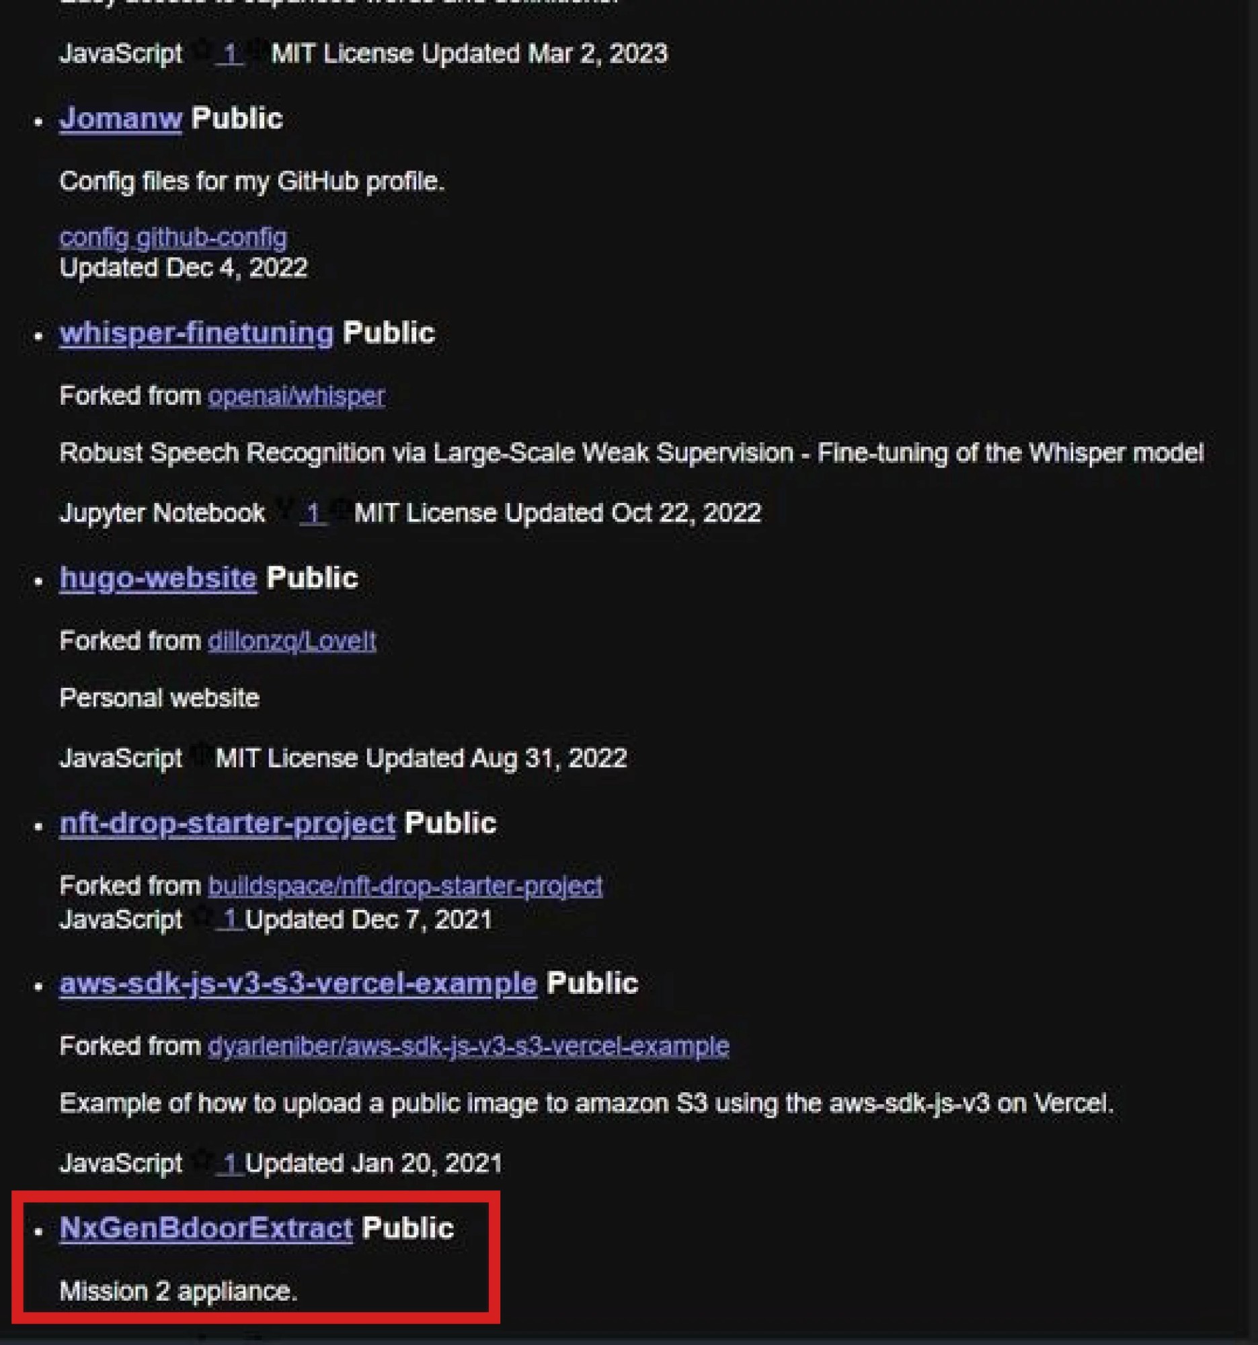Click the count link in Jupyter Notebook row
Screen dimensions: 1258x1345
(313, 514)
